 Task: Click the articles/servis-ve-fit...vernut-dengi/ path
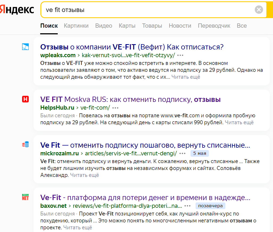coord(131,154)
